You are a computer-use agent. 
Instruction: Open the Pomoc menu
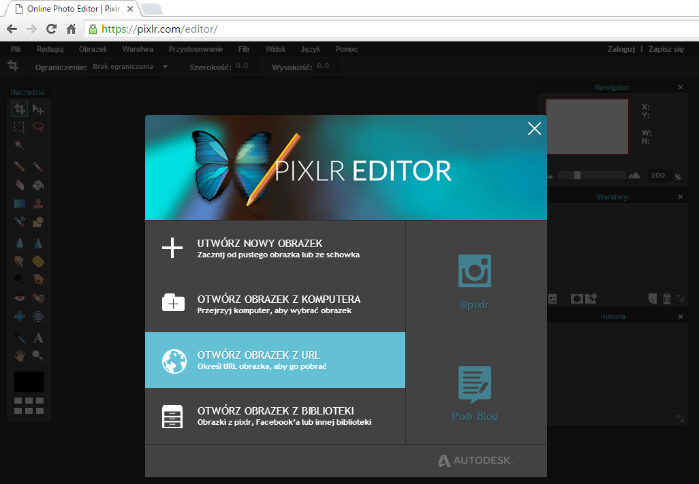[346, 49]
